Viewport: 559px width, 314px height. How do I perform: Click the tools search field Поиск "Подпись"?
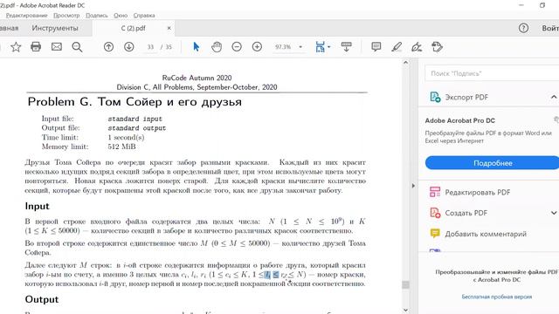tap(492, 73)
